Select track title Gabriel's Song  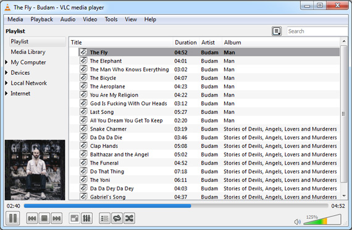tap(107, 197)
